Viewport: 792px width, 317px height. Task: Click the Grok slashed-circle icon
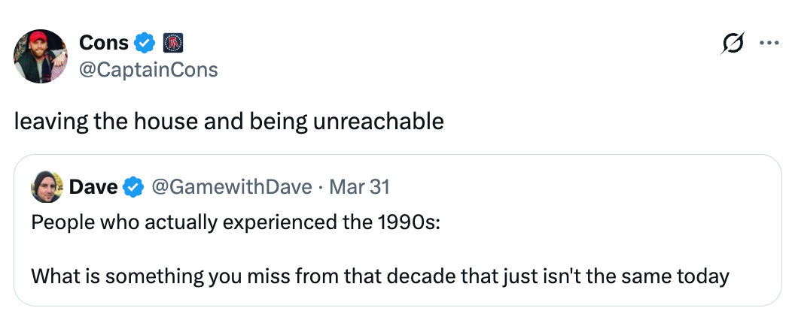[x=729, y=44]
